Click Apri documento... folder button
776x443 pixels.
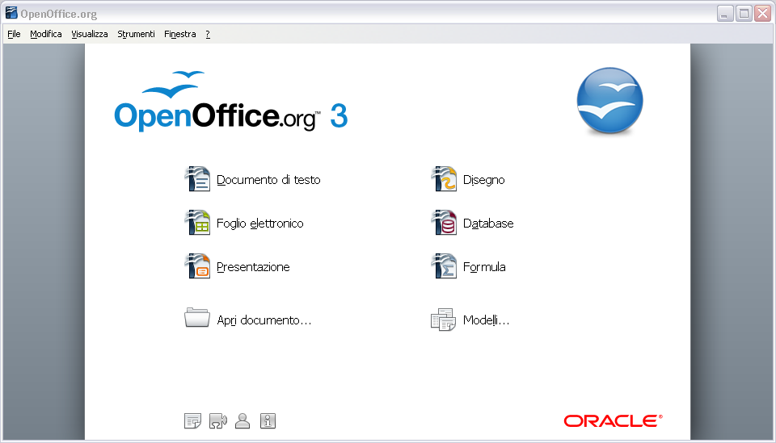point(248,320)
